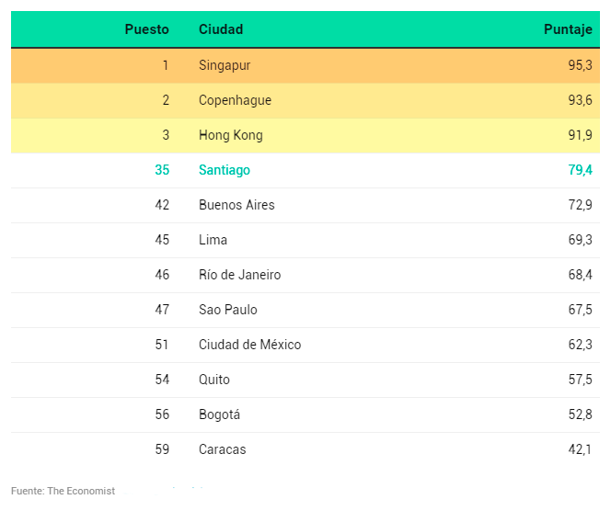Select the Hong Kong city cell
Image resolution: width=611 pixels, height=522 pixels.
230,135
